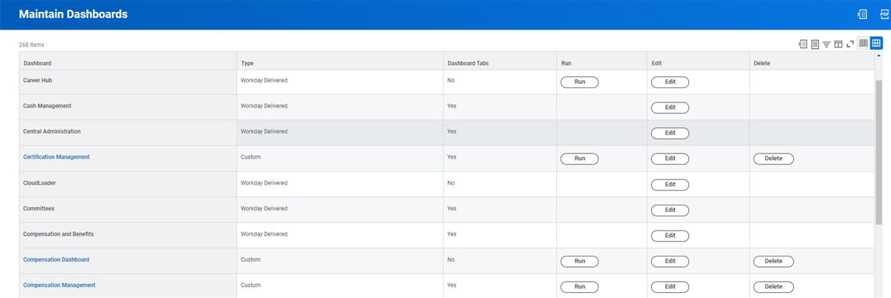Delete the Certification Management dashboard

point(773,159)
